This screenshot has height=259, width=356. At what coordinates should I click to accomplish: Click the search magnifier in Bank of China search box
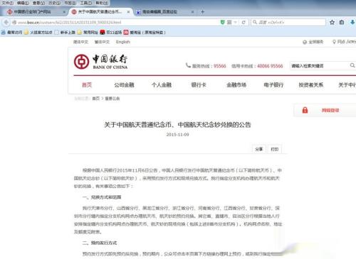click(x=352, y=65)
